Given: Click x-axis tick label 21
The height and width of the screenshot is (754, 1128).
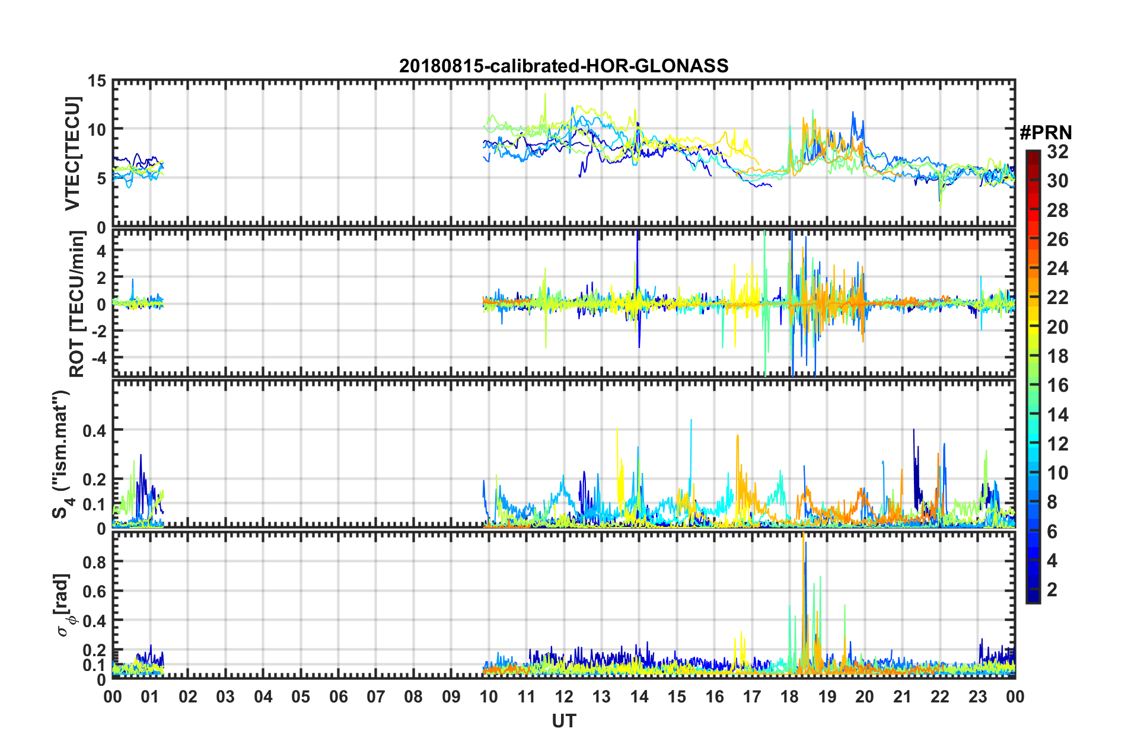Looking at the screenshot, I should tap(902, 697).
